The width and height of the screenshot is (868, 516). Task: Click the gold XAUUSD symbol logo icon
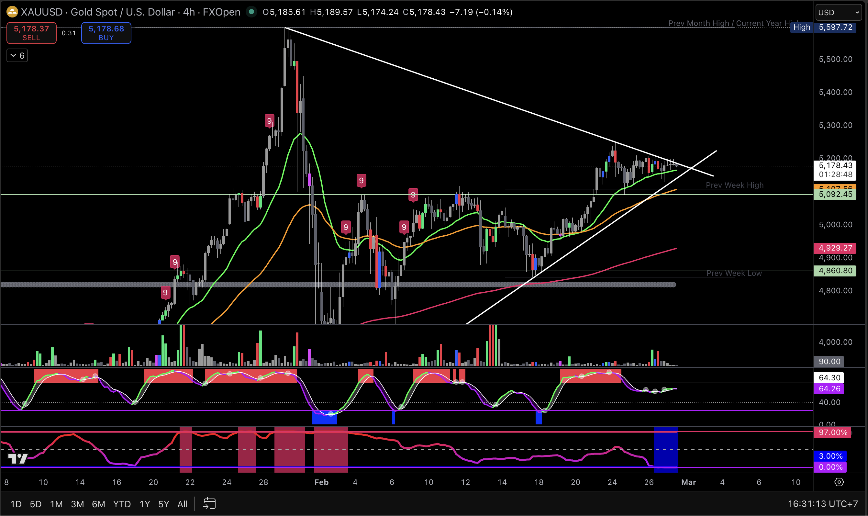(x=12, y=12)
